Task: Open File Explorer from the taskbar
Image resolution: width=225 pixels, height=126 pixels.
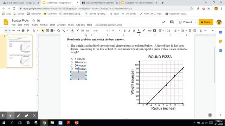Action: (x=52, y=123)
